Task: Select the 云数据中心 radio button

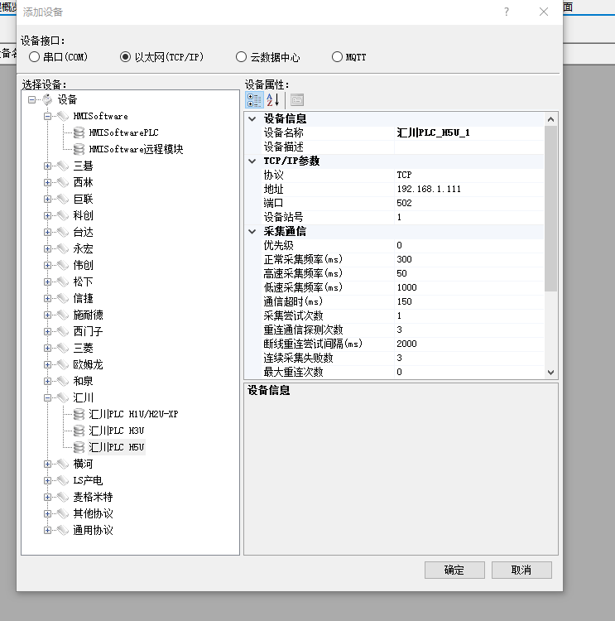Action: (241, 57)
